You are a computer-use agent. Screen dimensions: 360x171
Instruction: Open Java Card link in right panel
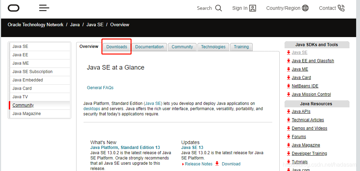pos(301,78)
